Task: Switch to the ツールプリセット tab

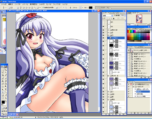Action: click(140, 47)
